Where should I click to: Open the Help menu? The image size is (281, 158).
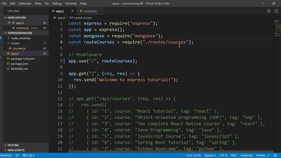point(83,4)
